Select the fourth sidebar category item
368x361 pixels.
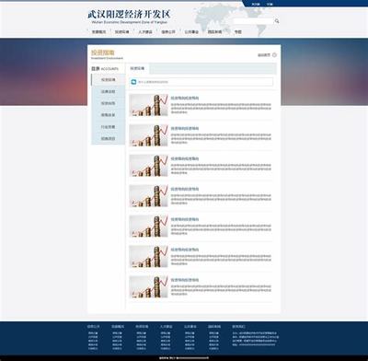click(109, 115)
